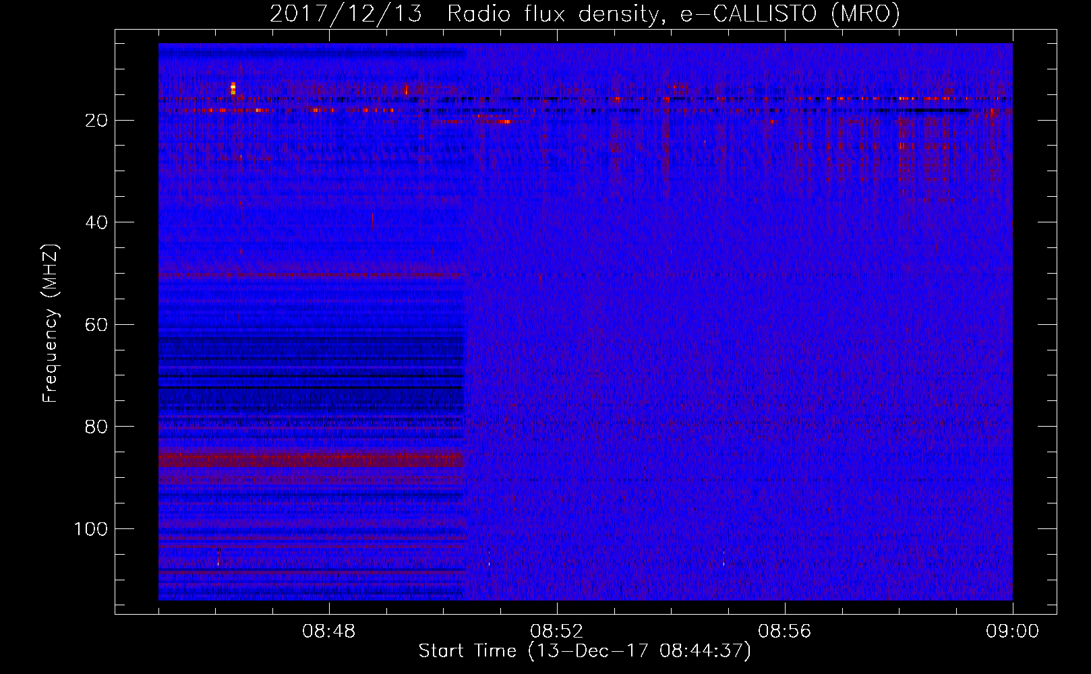Click the 60 frequency tick label
The image size is (1091, 674).
[97, 325]
